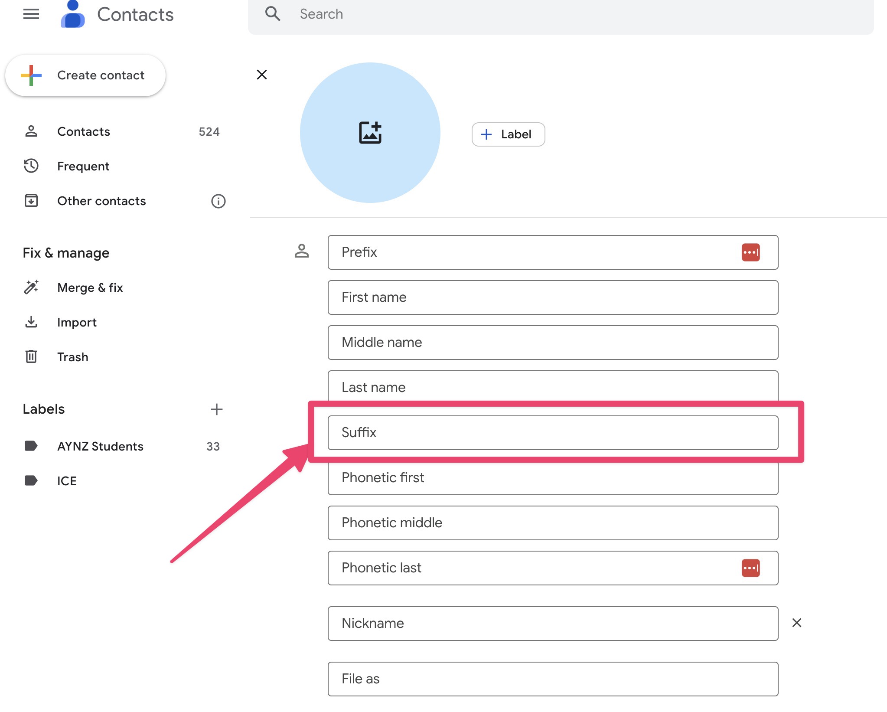Add a contact photo
This screenshot has height=712, width=887.
pyautogui.click(x=370, y=133)
